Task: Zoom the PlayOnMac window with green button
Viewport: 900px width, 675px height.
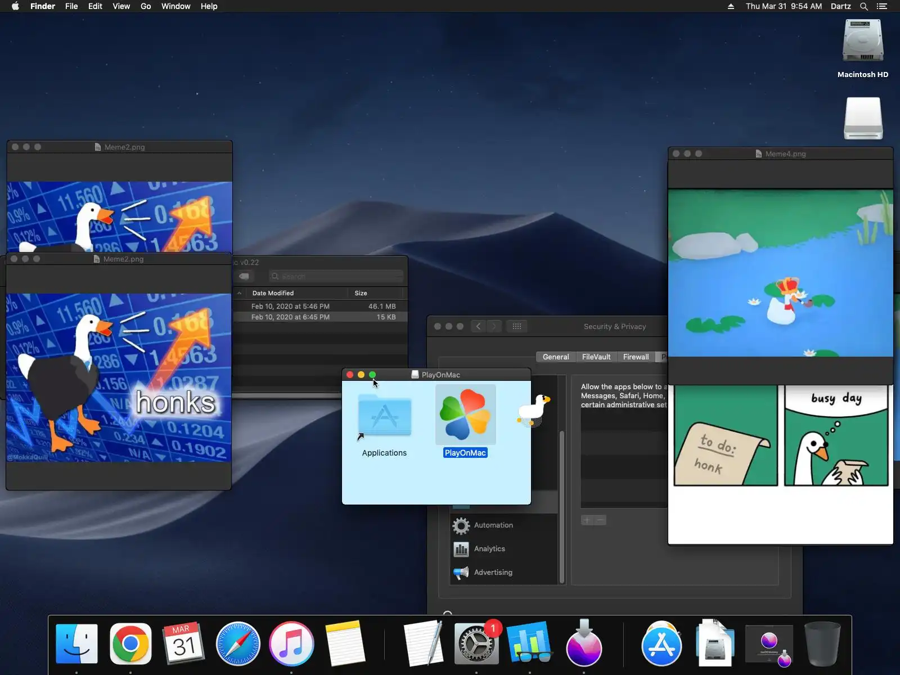Action: click(x=372, y=375)
